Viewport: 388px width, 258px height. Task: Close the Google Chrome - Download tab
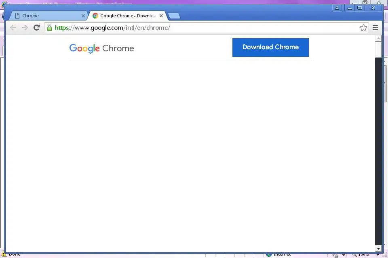click(161, 16)
